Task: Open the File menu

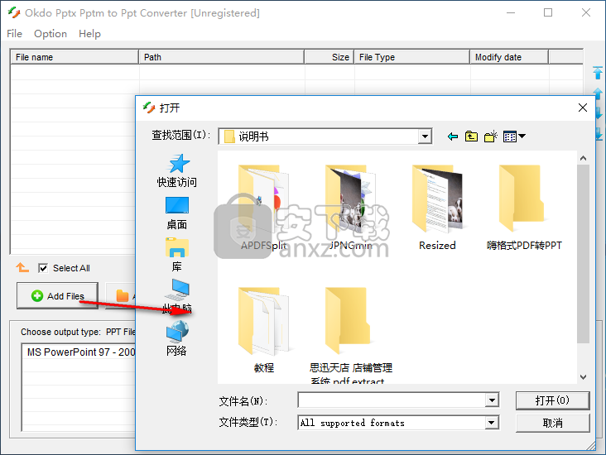Action: point(14,34)
